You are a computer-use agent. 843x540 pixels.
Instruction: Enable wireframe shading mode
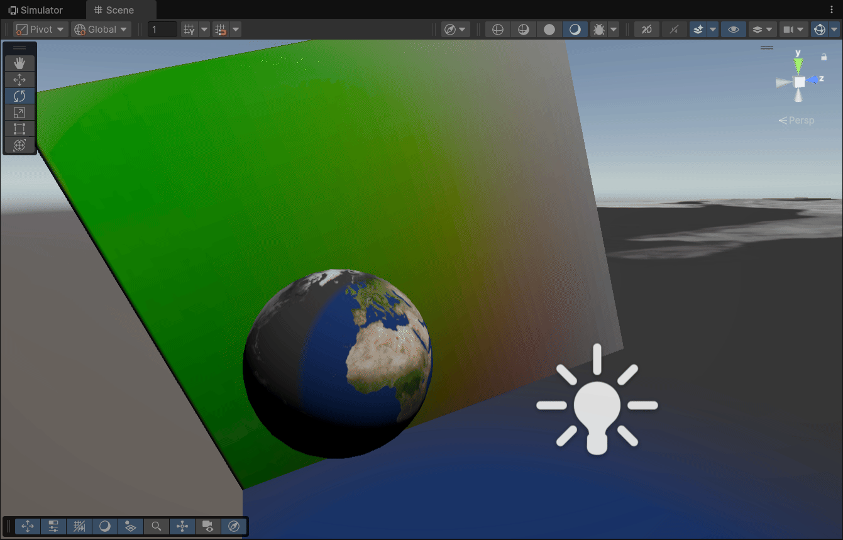point(498,30)
